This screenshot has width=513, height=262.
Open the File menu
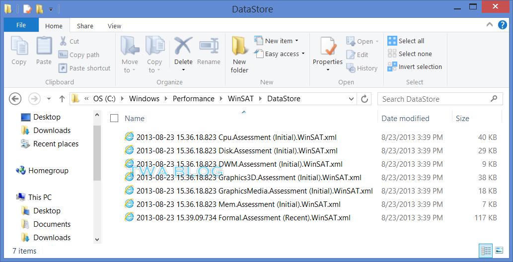click(x=21, y=25)
